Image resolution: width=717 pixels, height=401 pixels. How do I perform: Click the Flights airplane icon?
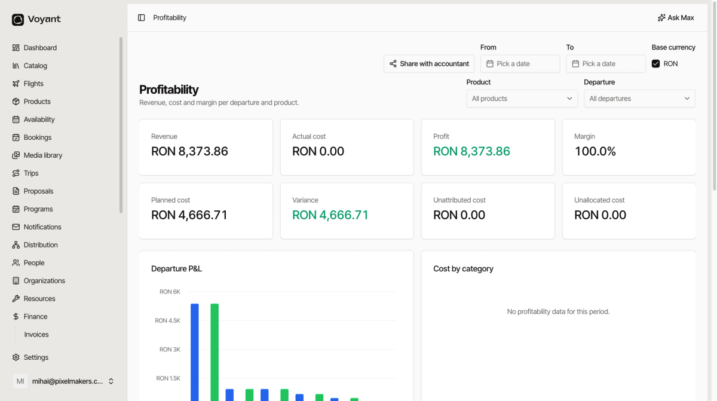(x=16, y=84)
